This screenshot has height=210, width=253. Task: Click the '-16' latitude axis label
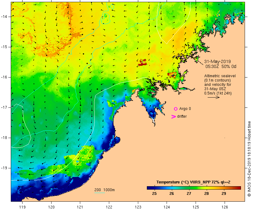[4, 77]
